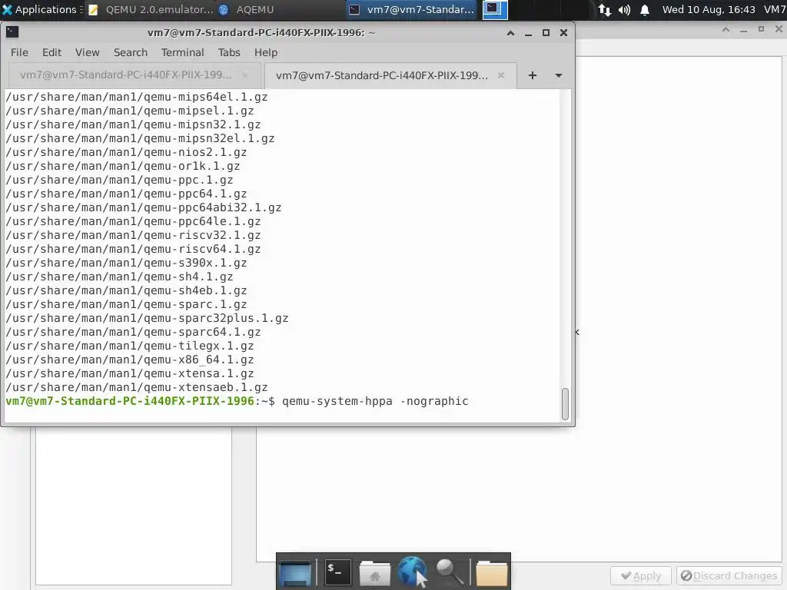Select the vm7@vm7-Standar taskbar terminal entry
The image size is (787, 590).
click(x=412, y=9)
